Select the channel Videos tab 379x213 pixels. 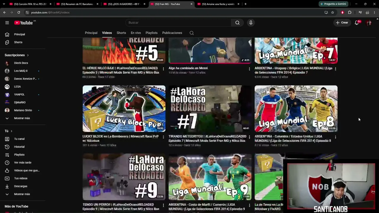(107, 33)
